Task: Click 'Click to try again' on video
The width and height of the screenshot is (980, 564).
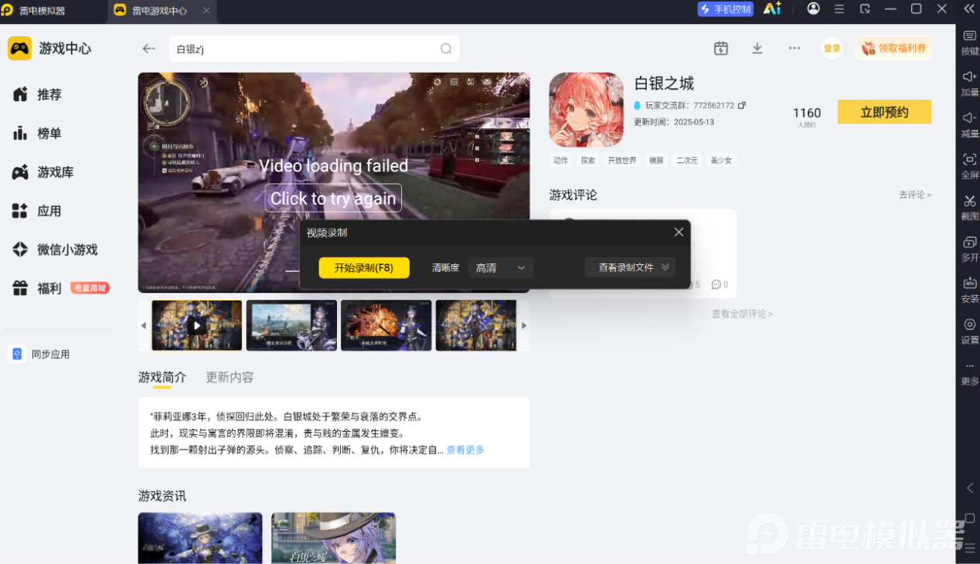Action: 333,199
